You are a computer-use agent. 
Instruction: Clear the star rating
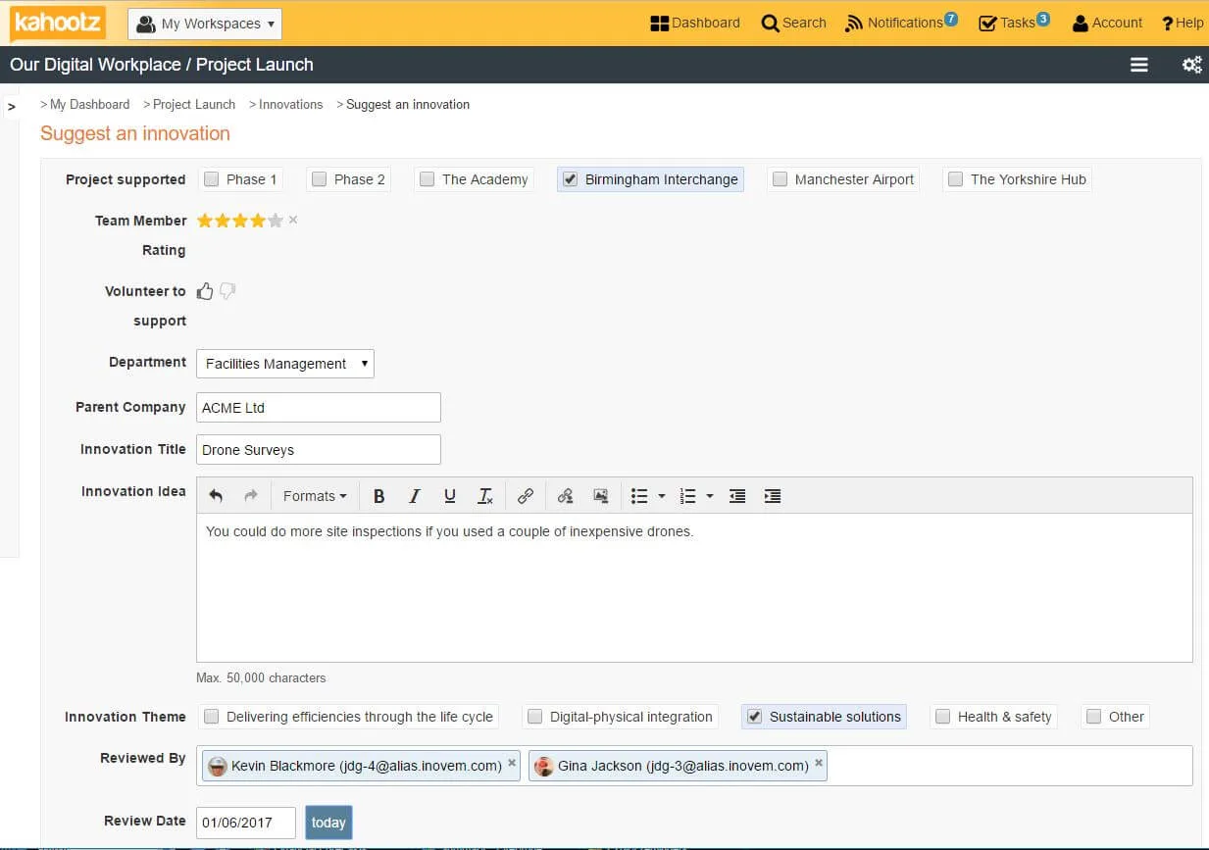pos(293,221)
